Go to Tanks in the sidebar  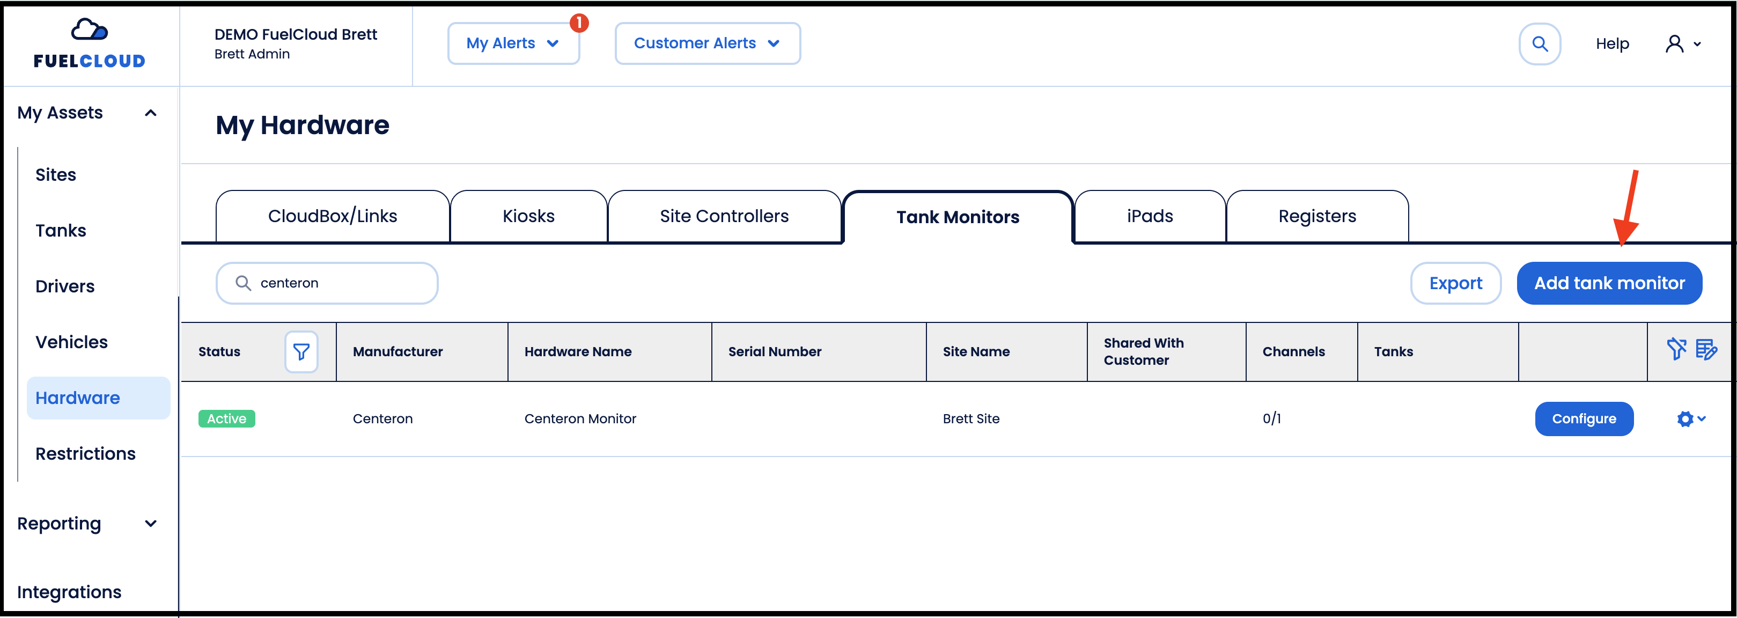pyautogui.click(x=61, y=231)
